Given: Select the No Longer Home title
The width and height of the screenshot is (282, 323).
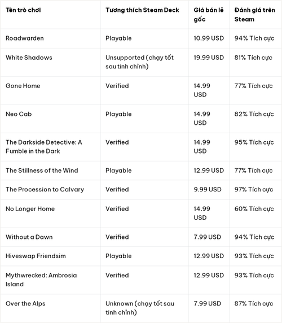Looking at the screenshot, I should click(30, 209).
